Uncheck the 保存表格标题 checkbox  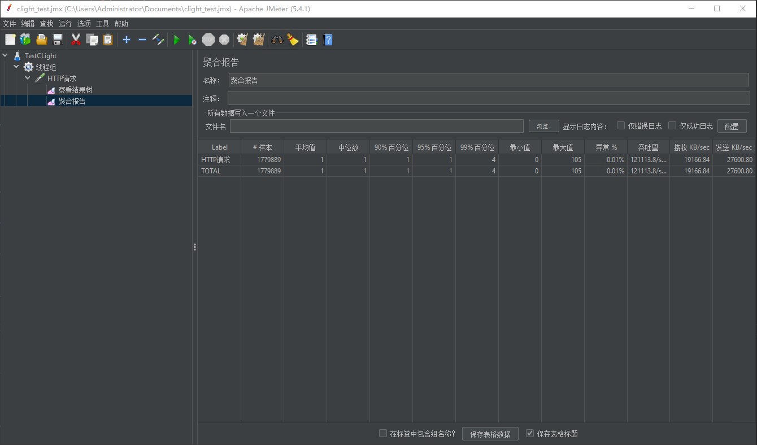click(530, 433)
